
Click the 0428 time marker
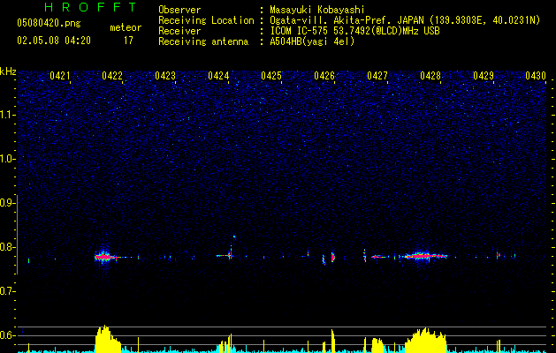[x=430, y=75]
